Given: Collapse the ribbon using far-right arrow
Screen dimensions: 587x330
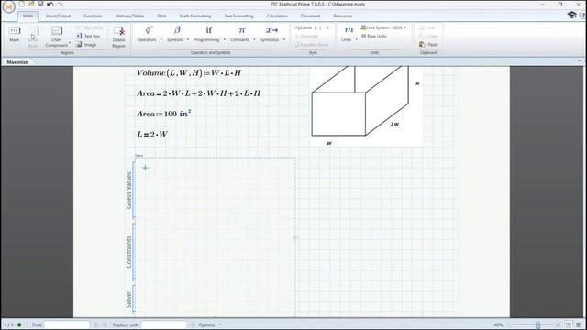Looking at the screenshot, I should [x=579, y=61].
